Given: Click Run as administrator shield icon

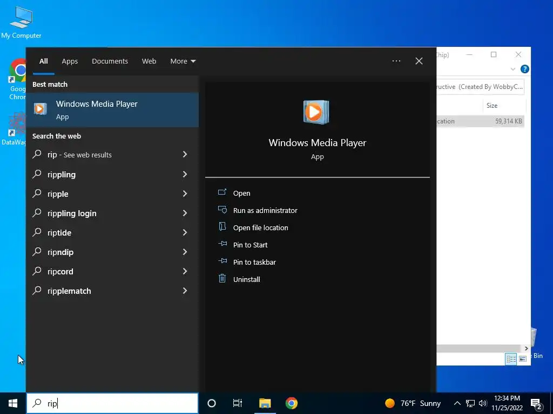Looking at the screenshot, I should pos(222,210).
